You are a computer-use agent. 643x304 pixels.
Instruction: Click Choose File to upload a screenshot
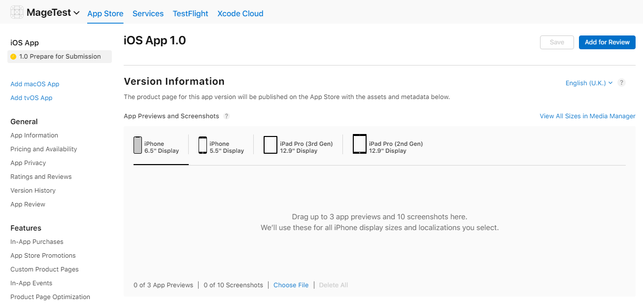pyautogui.click(x=291, y=285)
